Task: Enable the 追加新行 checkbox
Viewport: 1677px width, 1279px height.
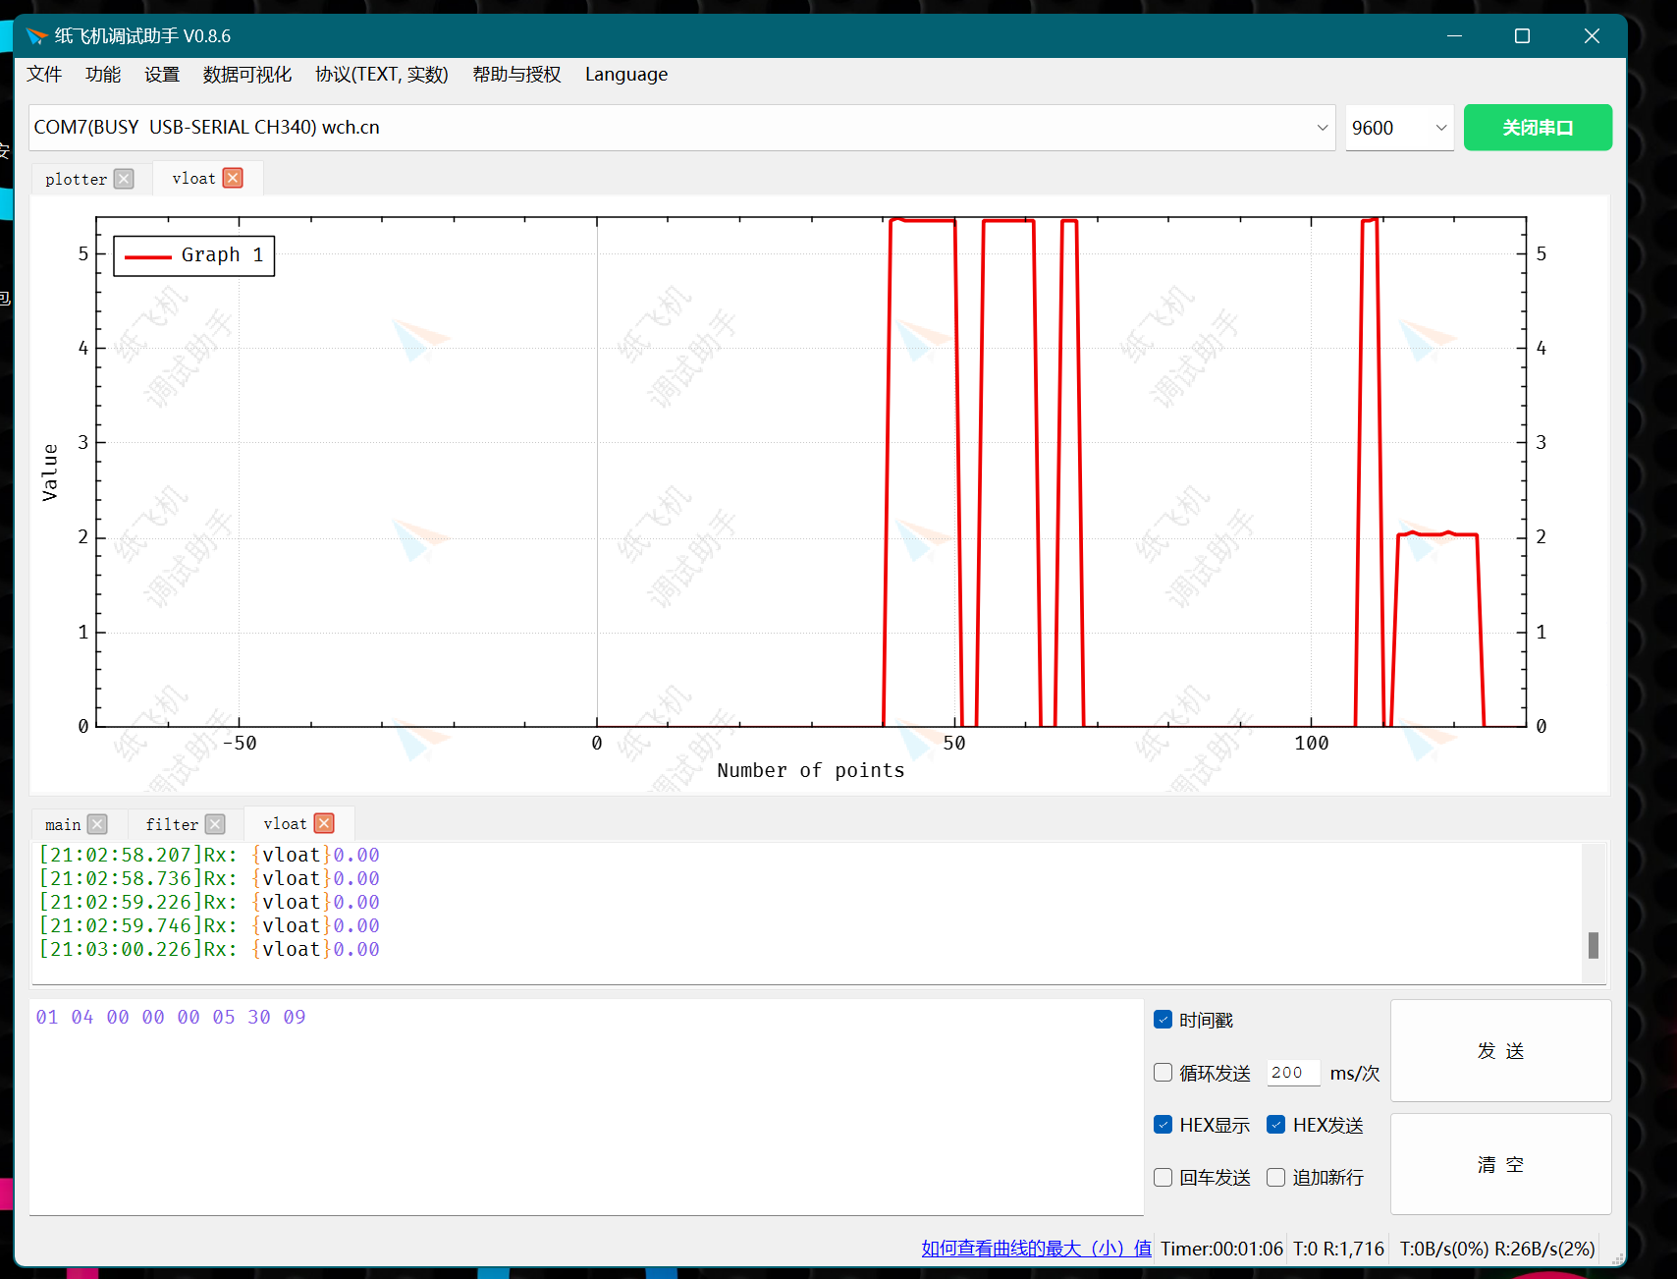Action: coord(1276,1177)
